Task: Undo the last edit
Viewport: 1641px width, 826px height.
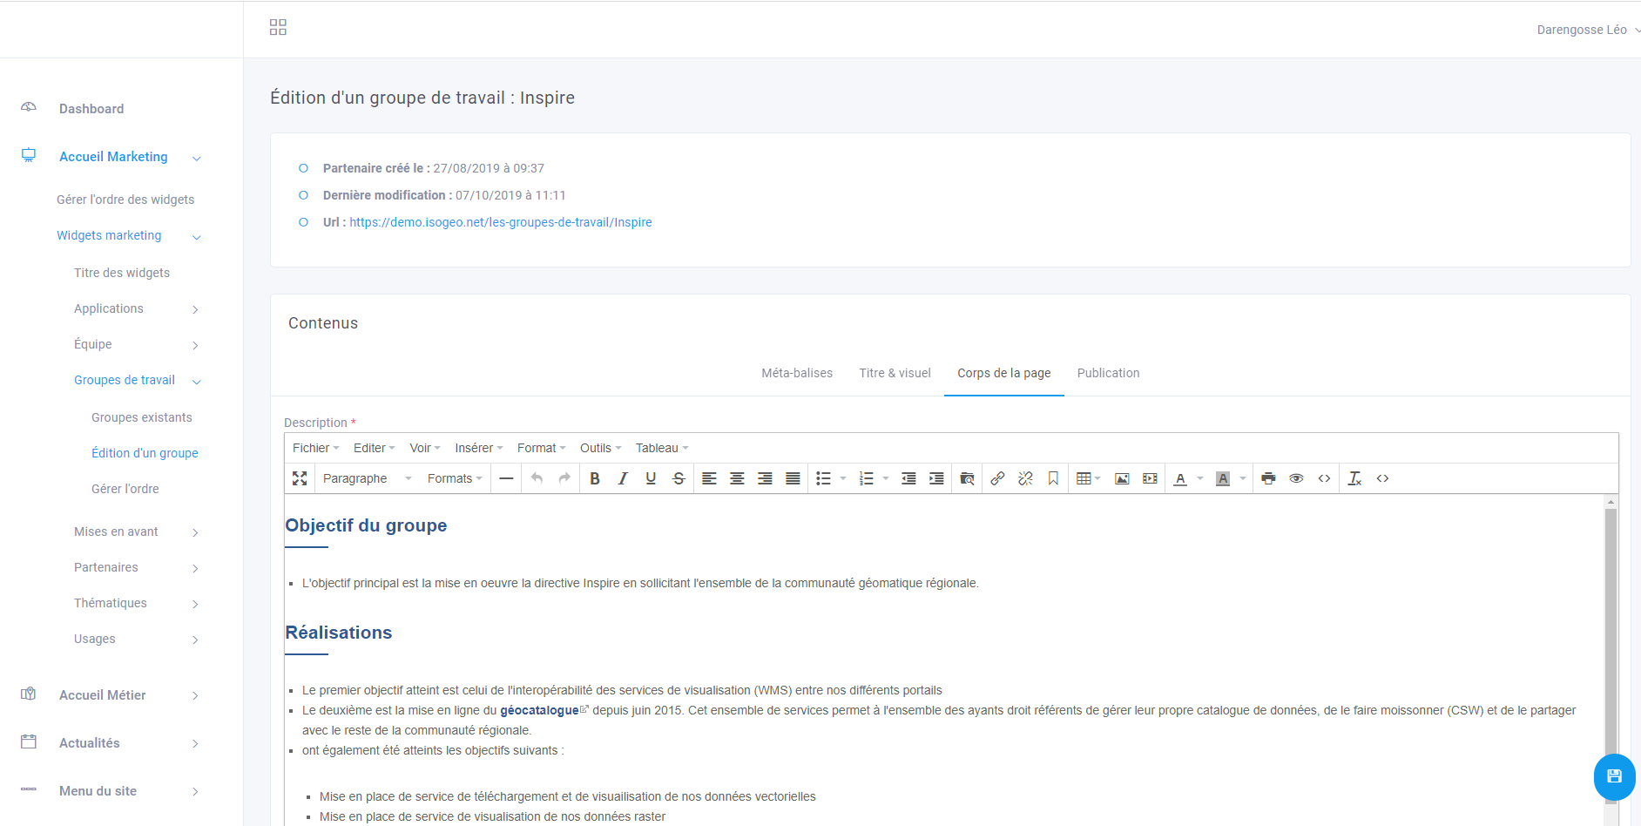Action: pyautogui.click(x=537, y=478)
